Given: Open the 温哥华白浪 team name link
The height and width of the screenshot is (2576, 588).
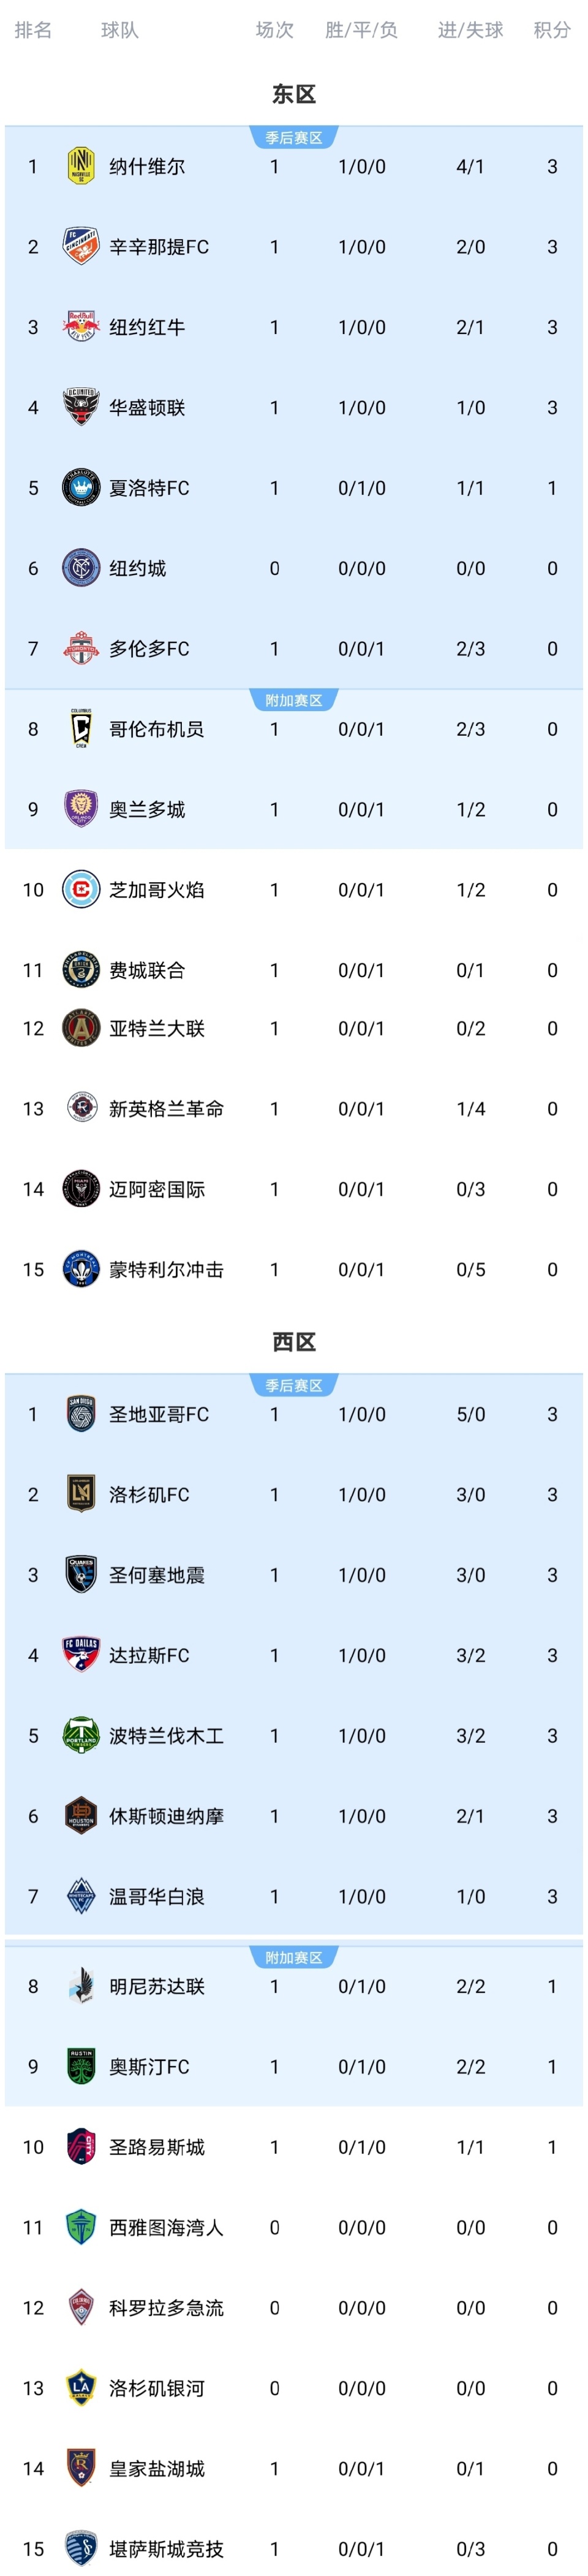Looking at the screenshot, I should 157,1896.
